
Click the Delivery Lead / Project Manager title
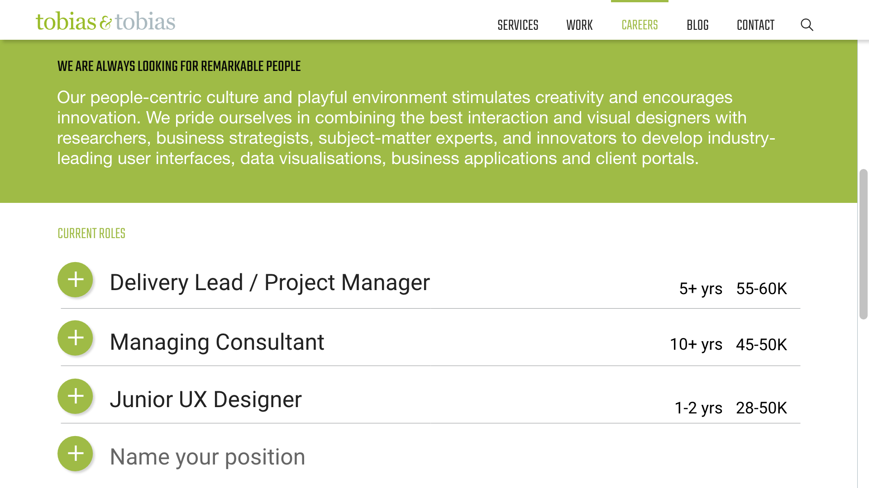tap(270, 283)
